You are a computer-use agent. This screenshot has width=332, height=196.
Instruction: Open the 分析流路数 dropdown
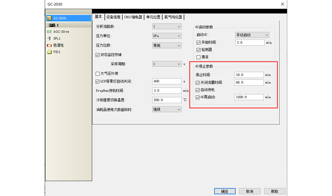167,27
